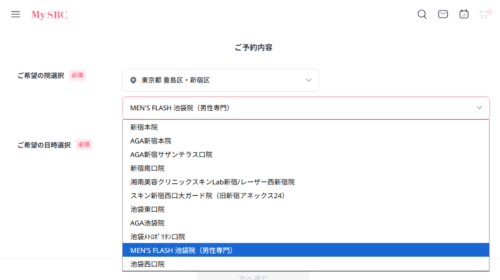Choose AGA新宿サザンテラス口院

[x=306, y=154]
